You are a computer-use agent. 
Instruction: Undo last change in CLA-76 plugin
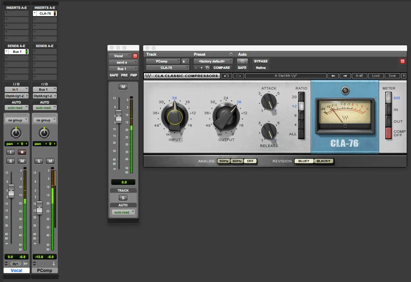coord(226,76)
